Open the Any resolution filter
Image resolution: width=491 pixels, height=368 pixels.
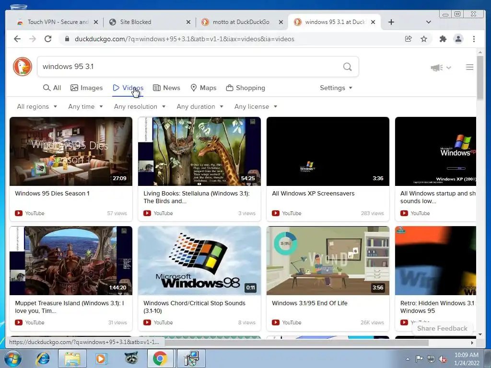[x=140, y=107]
